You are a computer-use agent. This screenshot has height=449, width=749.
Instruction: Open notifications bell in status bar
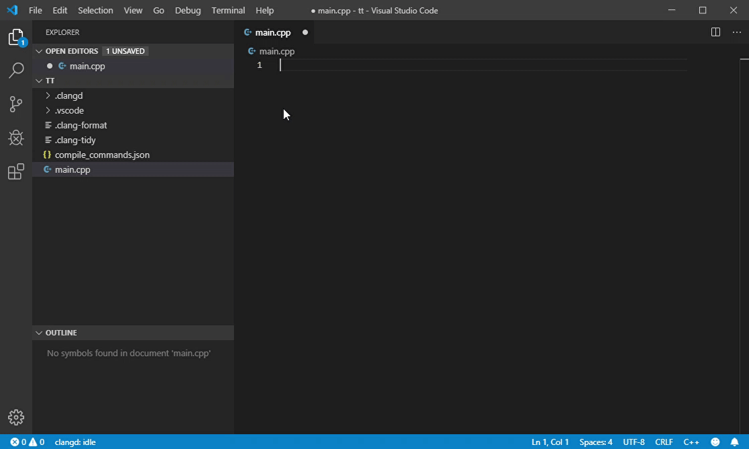(734, 442)
